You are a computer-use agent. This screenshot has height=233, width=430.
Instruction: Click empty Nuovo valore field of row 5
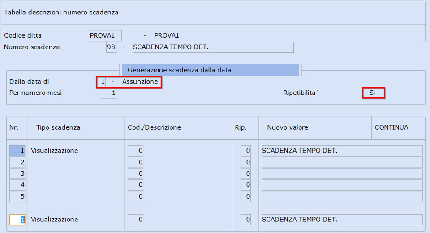point(342,196)
